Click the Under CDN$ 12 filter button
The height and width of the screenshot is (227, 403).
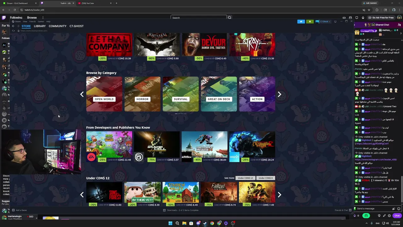[x=245, y=178]
